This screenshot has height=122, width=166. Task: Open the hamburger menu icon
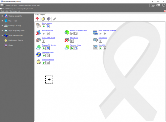tap(2, 5)
